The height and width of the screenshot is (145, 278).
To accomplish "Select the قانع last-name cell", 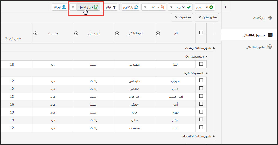I will pos(135,112).
